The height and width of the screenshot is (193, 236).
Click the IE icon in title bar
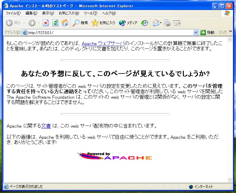(6, 6)
